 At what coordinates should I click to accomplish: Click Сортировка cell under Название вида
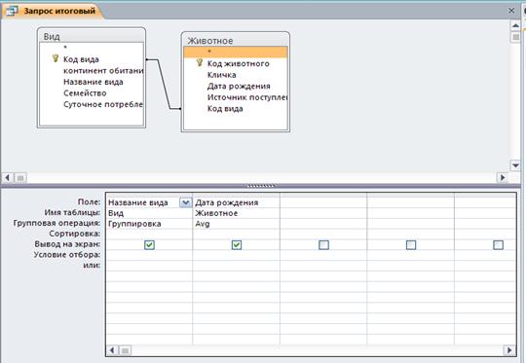(x=149, y=234)
